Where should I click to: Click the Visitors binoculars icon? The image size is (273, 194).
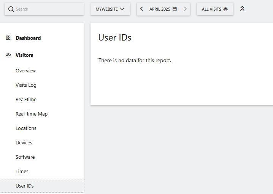8,55
